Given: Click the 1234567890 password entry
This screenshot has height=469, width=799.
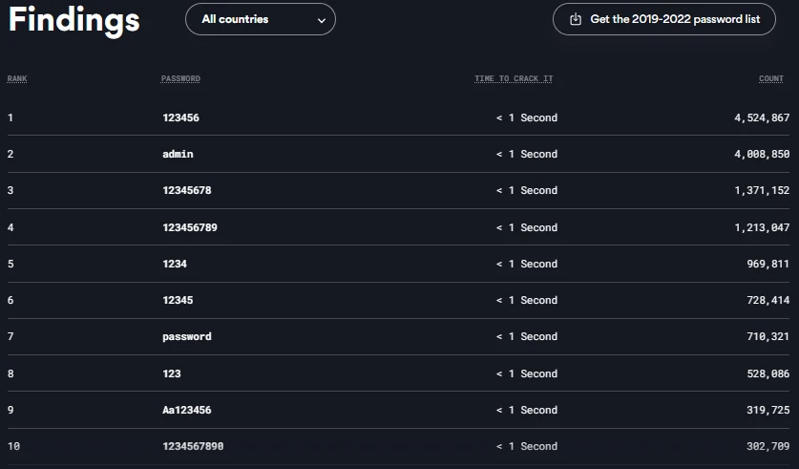Looking at the screenshot, I should pyautogui.click(x=193, y=446).
